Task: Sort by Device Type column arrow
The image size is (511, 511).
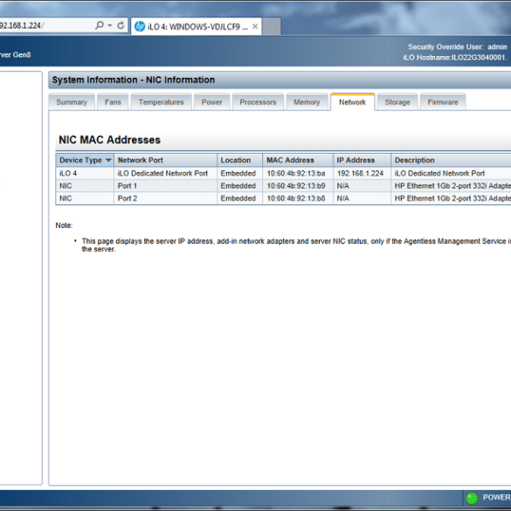Action: (x=108, y=160)
